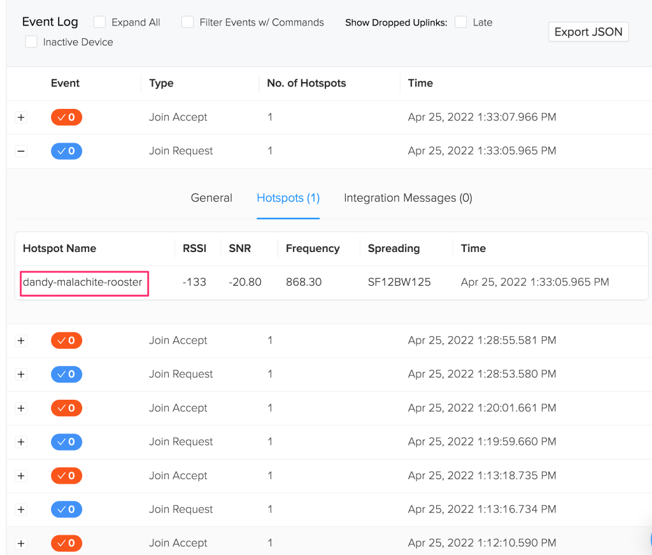Expand the 1:33:07.966 PM Join Accept row
Screen dimensions: 652x555
[21, 117]
